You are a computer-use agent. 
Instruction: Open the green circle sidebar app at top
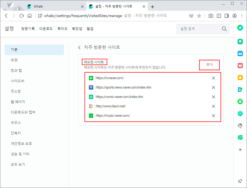(x=240, y=28)
